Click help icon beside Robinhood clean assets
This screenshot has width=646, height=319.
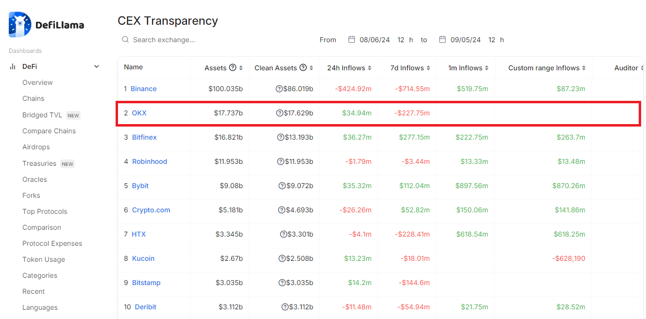(280, 161)
